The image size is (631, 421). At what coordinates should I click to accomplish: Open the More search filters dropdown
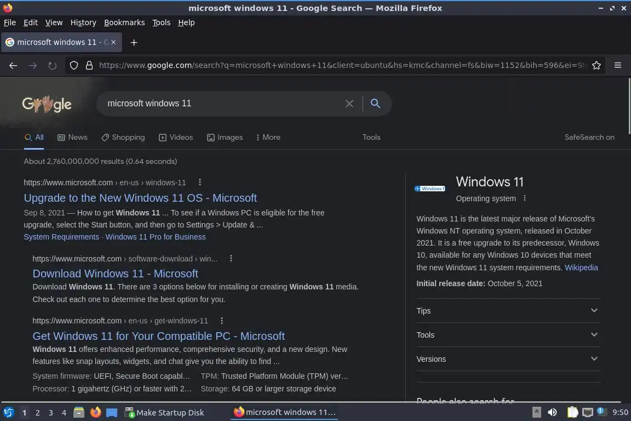click(268, 138)
